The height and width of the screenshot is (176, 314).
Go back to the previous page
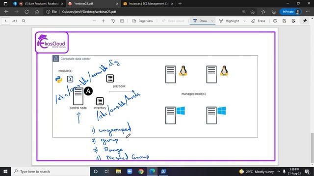6,12
